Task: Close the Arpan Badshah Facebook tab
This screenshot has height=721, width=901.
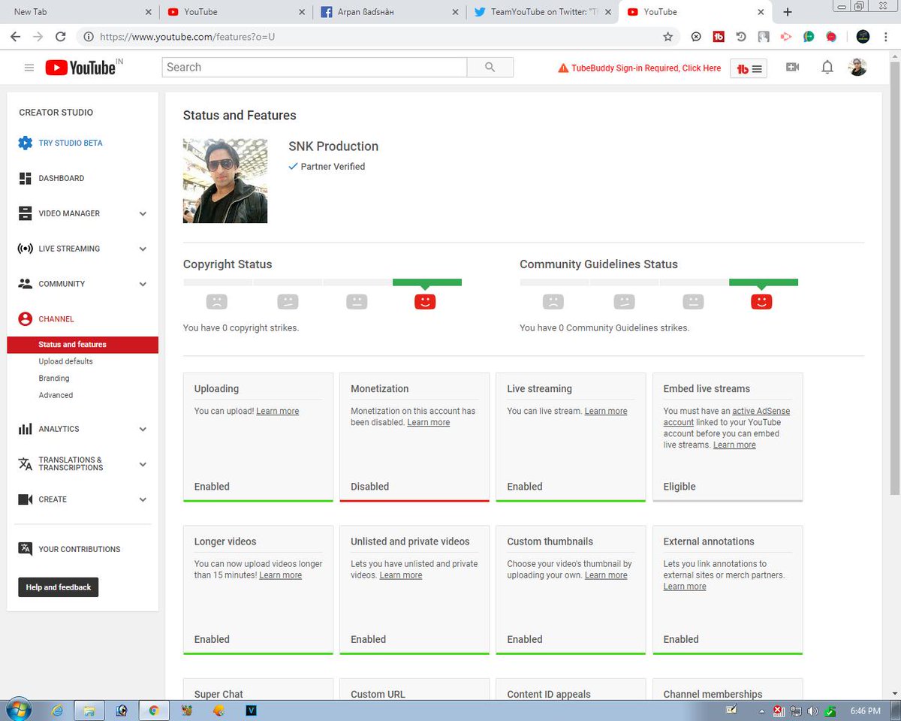Action: click(x=454, y=12)
